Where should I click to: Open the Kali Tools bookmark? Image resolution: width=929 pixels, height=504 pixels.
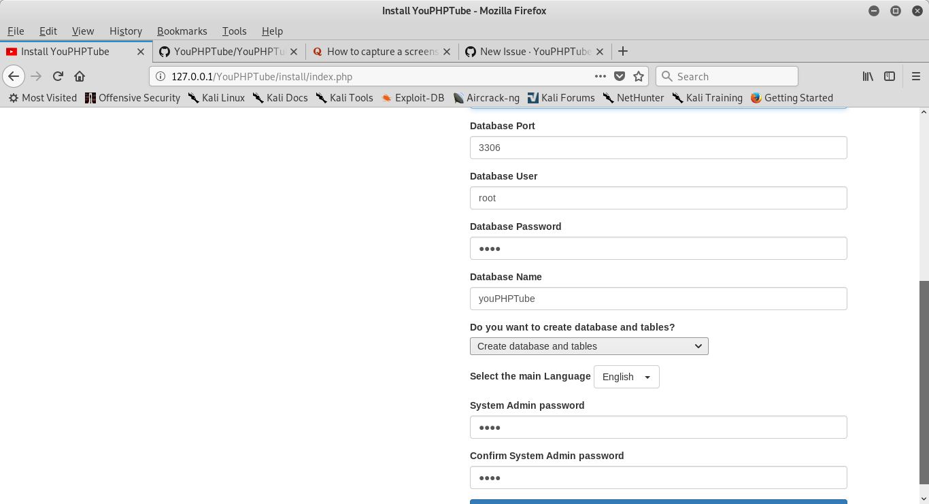coord(345,98)
